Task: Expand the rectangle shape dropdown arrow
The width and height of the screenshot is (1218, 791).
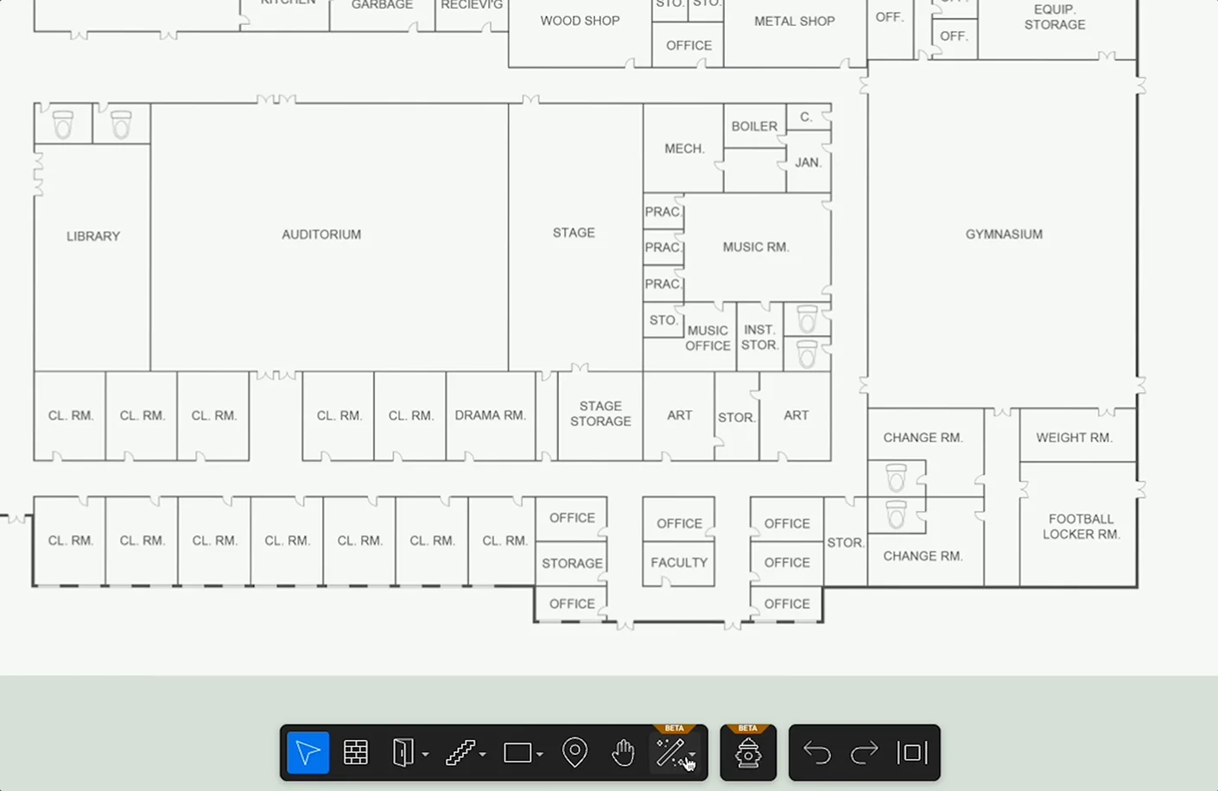Action: 539,755
